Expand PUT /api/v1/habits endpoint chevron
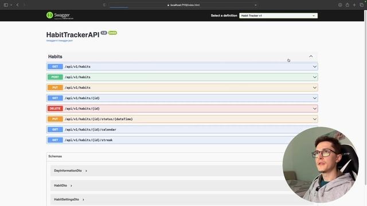The width and height of the screenshot is (367, 206). [315, 88]
